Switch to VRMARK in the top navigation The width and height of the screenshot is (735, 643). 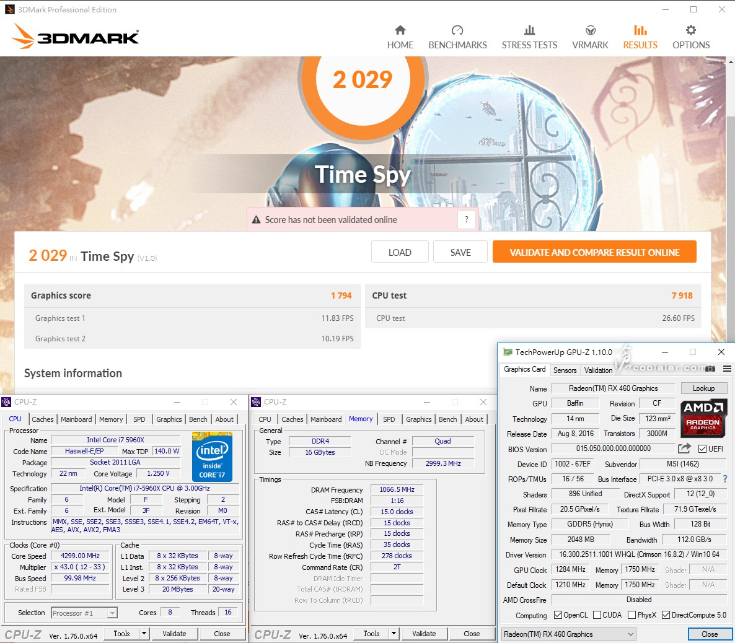(590, 38)
